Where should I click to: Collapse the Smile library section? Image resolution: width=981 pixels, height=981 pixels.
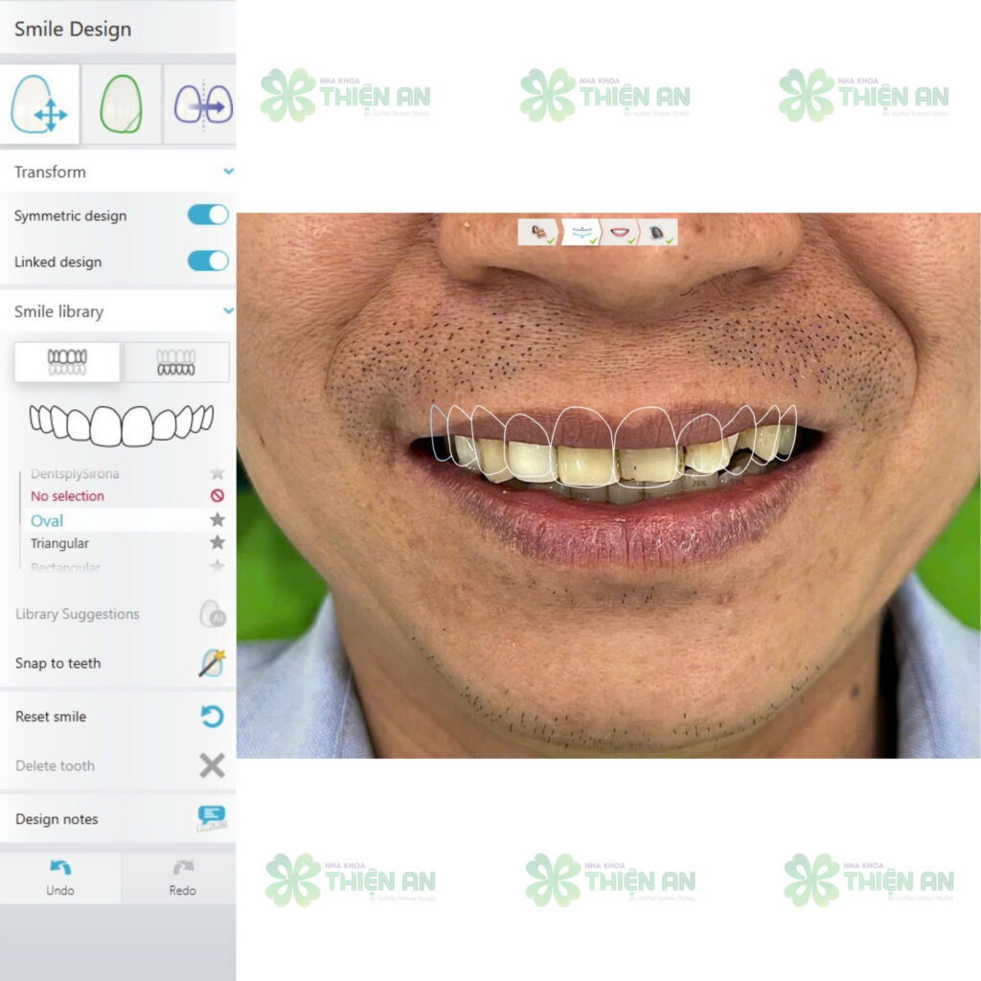pyautogui.click(x=228, y=311)
